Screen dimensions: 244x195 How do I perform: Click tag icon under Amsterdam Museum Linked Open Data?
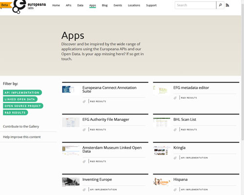tap(84, 161)
